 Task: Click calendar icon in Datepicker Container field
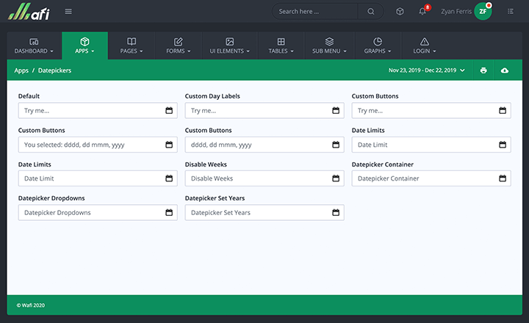(x=503, y=178)
